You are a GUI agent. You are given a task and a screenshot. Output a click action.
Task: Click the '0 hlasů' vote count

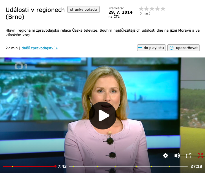click(145, 13)
